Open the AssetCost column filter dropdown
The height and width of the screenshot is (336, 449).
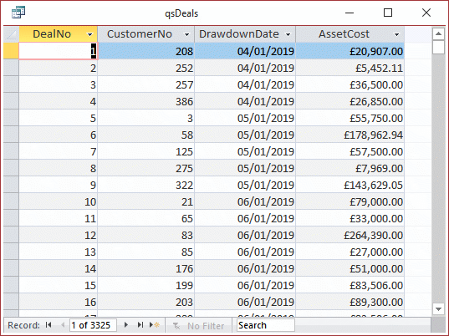[397, 34]
